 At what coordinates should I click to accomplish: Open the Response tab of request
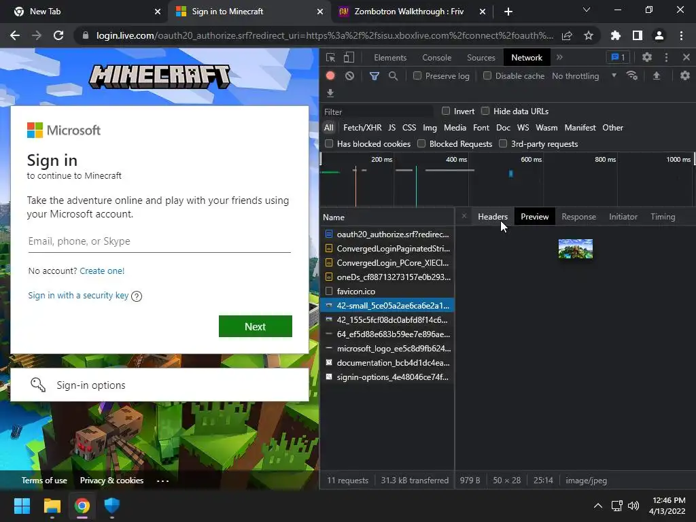point(578,217)
